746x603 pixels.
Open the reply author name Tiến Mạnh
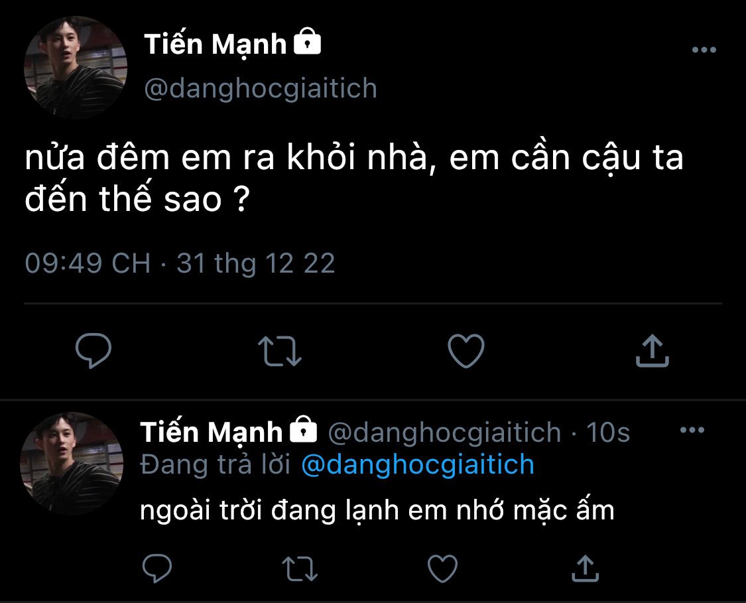[211, 433]
